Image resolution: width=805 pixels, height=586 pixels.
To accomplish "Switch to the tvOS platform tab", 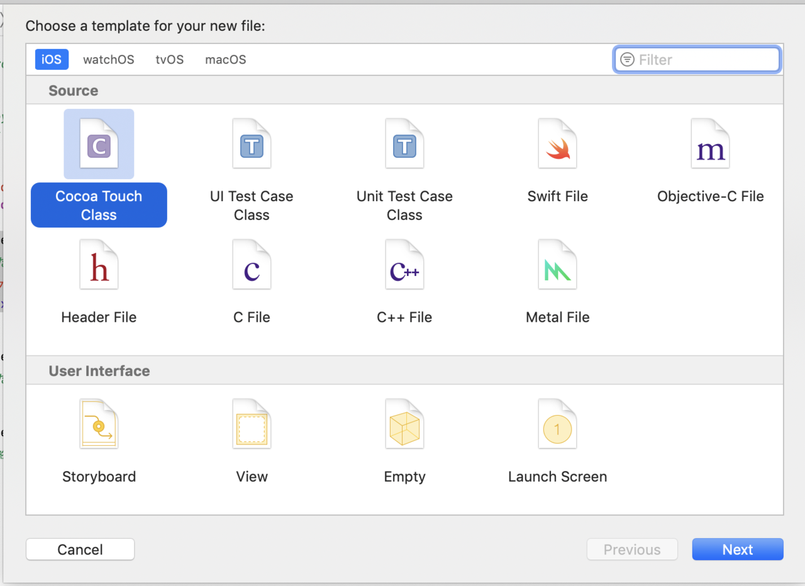I will point(169,60).
